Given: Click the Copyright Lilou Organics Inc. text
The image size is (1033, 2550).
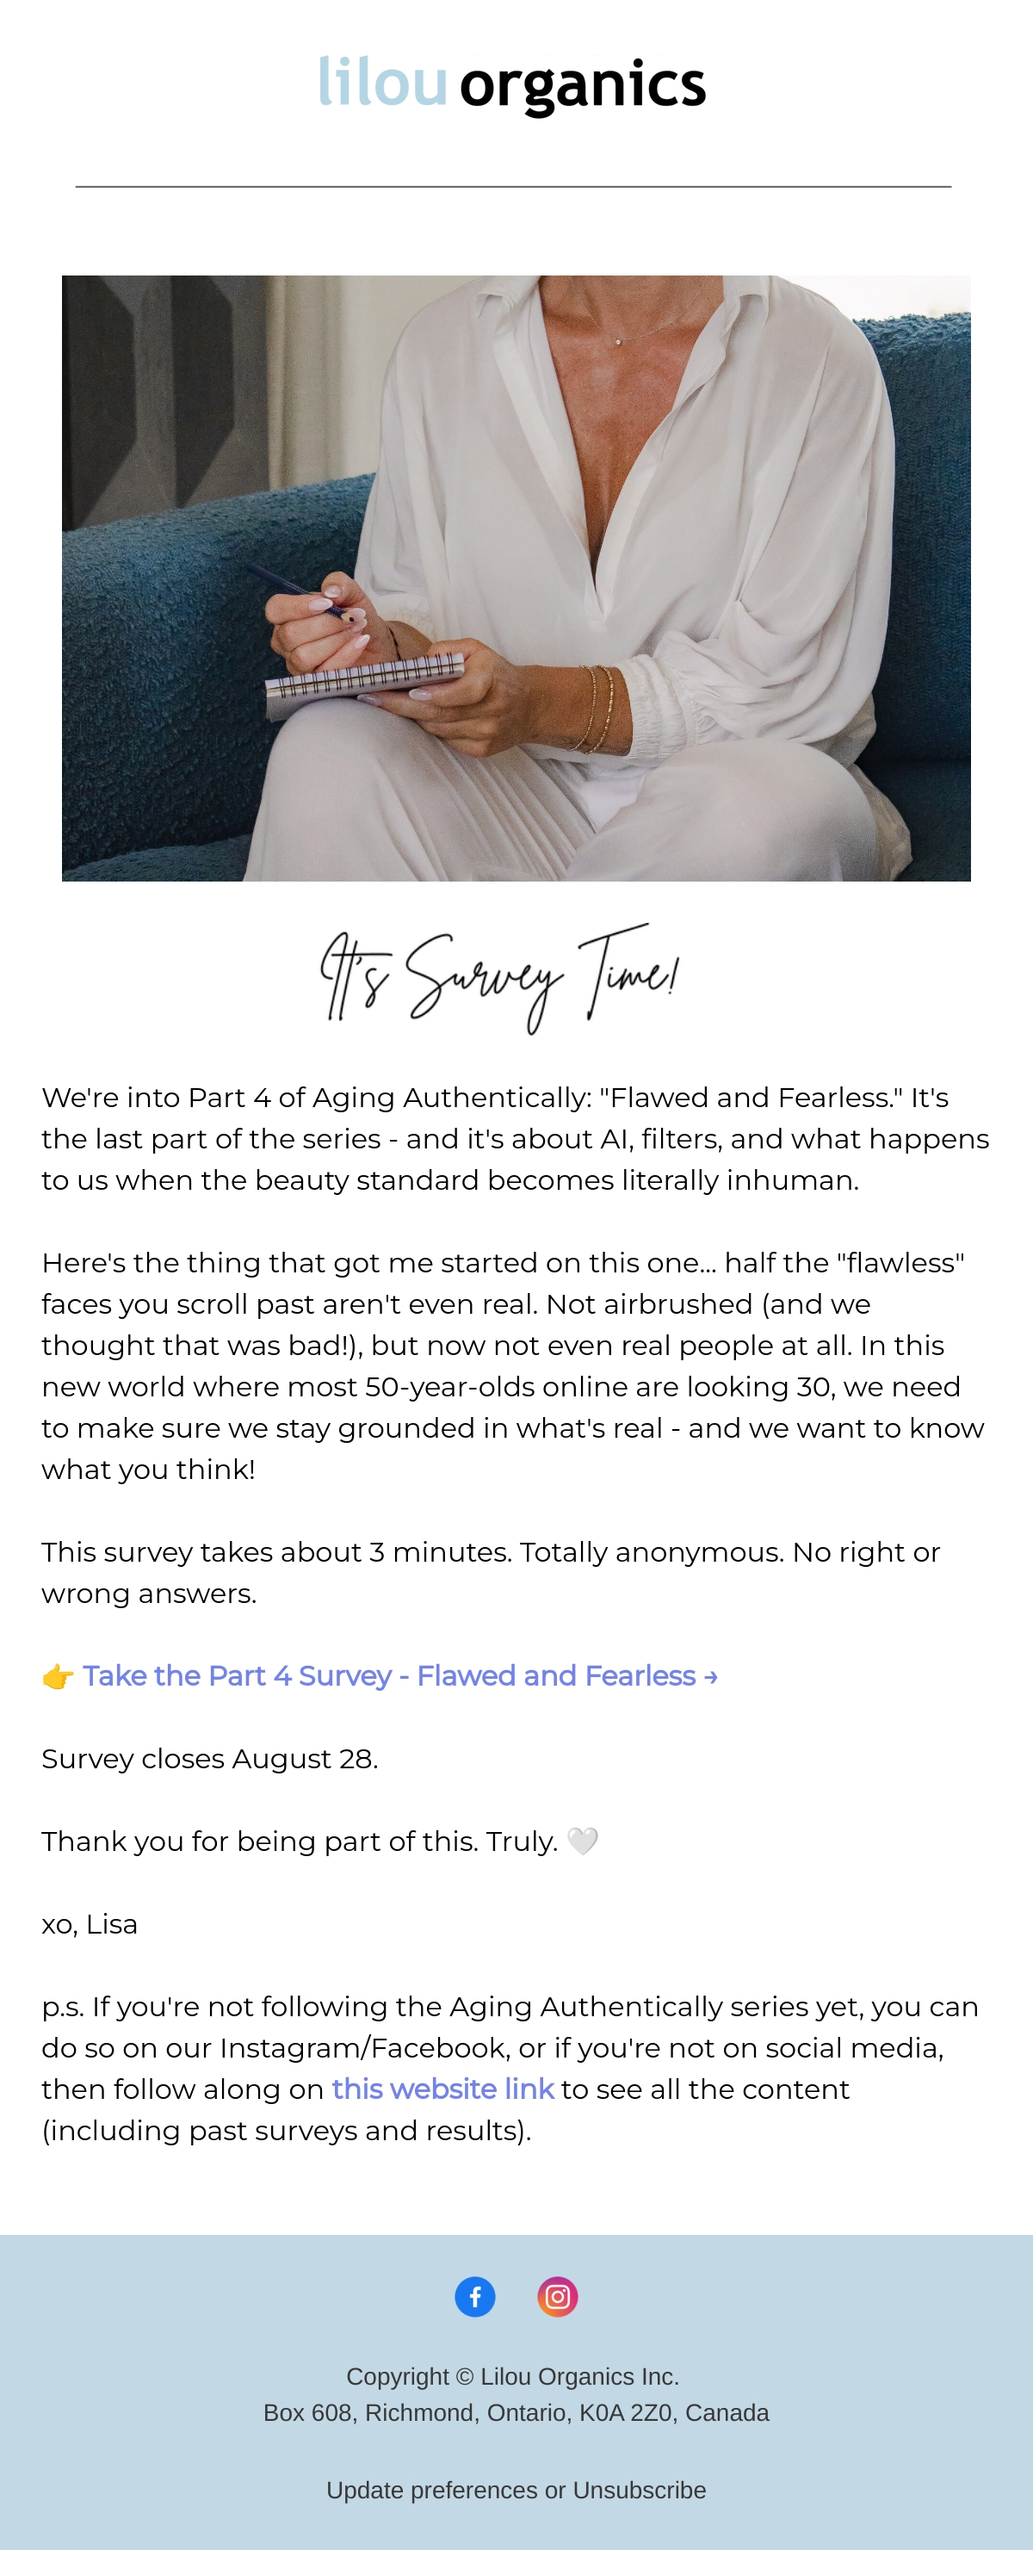Looking at the screenshot, I should [x=512, y=2377].
